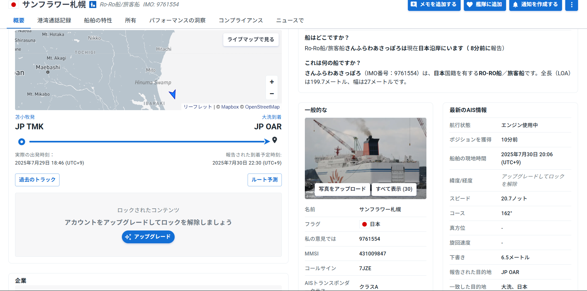The width and height of the screenshot is (587, 291).
Task: Add vessel to fleet via 艦隊に追加
Action: pyautogui.click(x=485, y=4)
